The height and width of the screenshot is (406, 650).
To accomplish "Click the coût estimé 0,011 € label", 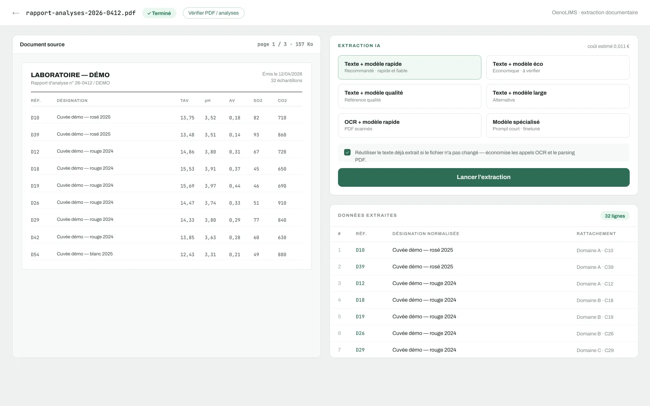I will (608, 46).
